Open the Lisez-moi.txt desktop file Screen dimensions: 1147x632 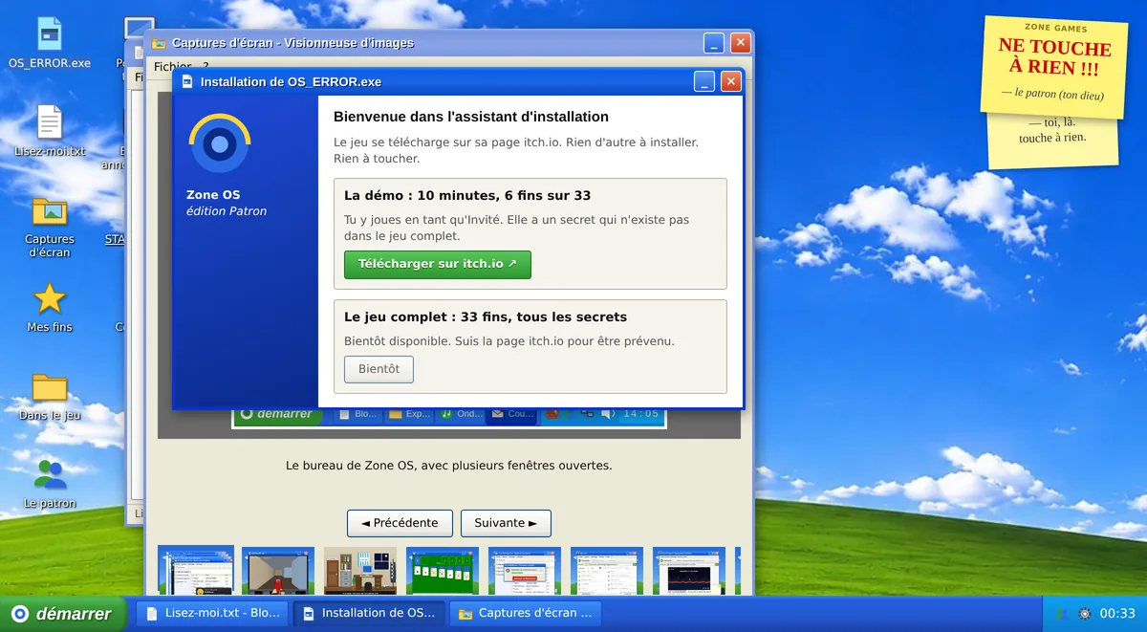[x=50, y=130]
